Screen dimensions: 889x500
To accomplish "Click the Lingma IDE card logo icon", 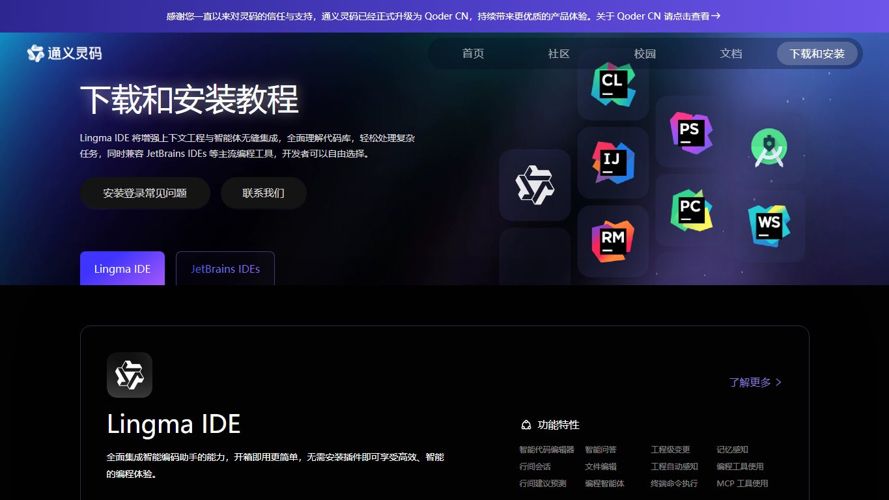I will (x=130, y=375).
